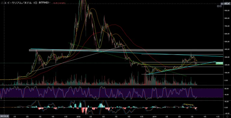Select the green ETHUSD price label
The height and width of the screenshot is (118, 231).
tap(219, 63)
